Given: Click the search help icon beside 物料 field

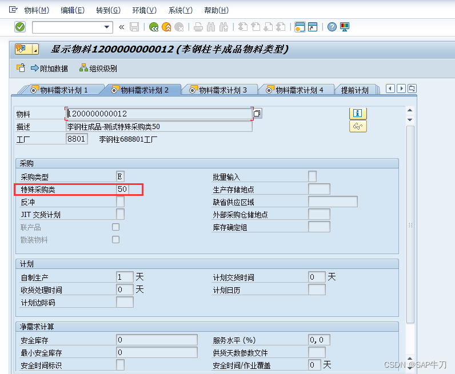Looking at the screenshot, I should pyautogui.click(x=257, y=114).
